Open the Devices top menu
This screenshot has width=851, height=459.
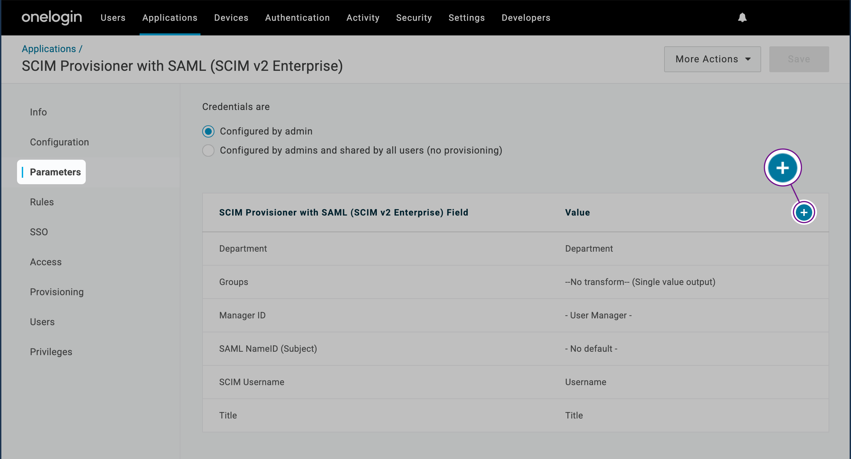click(231, 18)
